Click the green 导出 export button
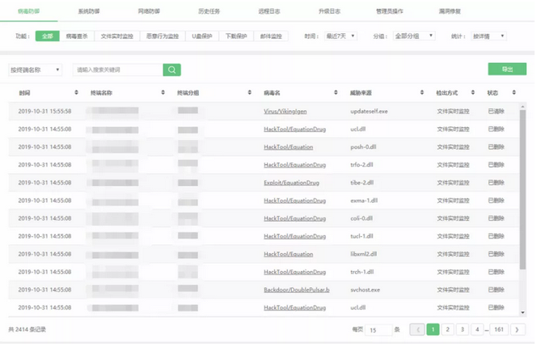The image size is (537, 351). point(507,70)
